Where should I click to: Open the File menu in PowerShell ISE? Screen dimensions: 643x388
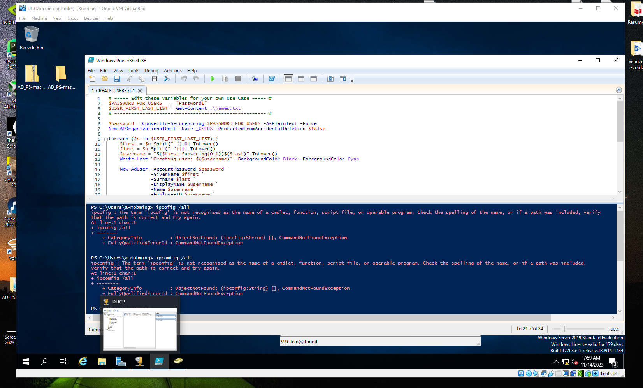click(x=91, y=71)
